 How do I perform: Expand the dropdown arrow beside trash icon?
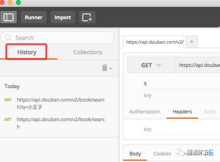point(111,68)
